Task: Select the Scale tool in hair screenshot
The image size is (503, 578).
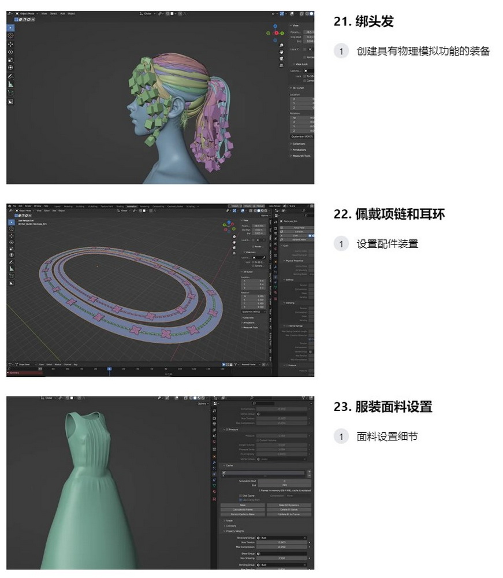Action: pyautogui.click(x=10, y=60)
